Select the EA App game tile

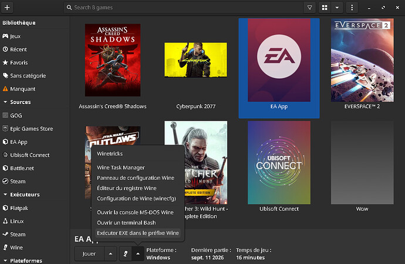coord(279,68)
